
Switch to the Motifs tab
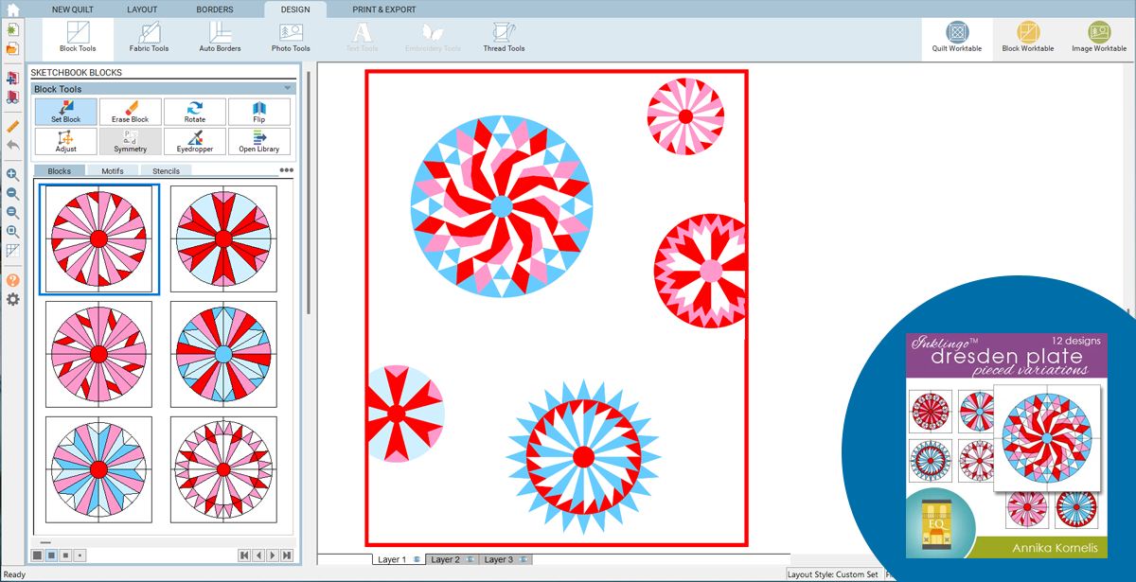point(112,171)
